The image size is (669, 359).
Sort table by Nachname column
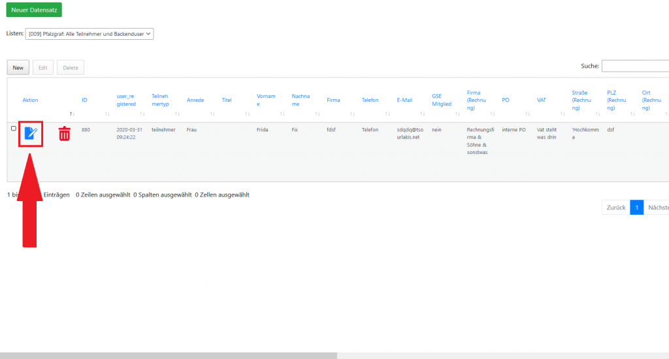click(x=301, y=100)
